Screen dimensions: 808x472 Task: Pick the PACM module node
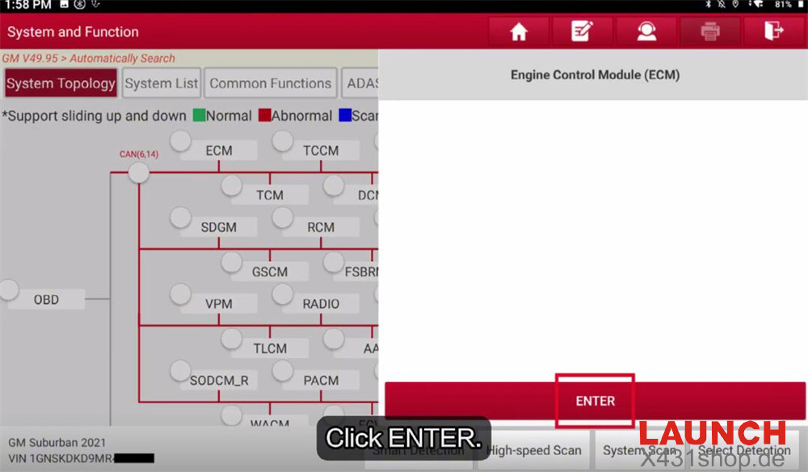pyautogui.click(x=320, y=380)
